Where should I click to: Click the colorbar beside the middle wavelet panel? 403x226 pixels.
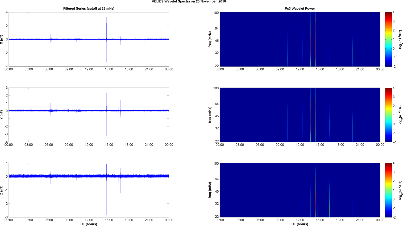pyautogui.click(x=388, y=115)
